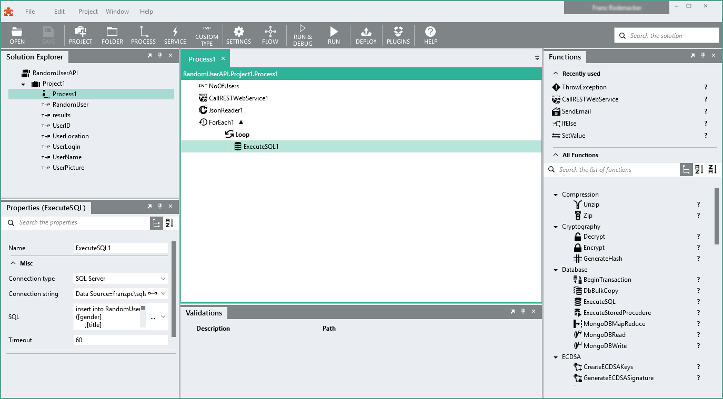Viewport: 723px width, 399px height.
Task: Open help for CallRESTWebService function
Action: pos(706,99)
